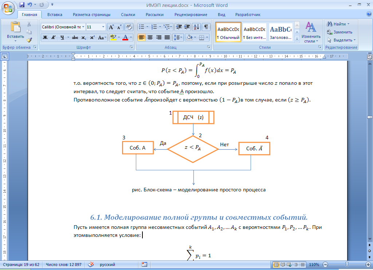Apply red font color

pyautogui.click(x=125, y=37)
